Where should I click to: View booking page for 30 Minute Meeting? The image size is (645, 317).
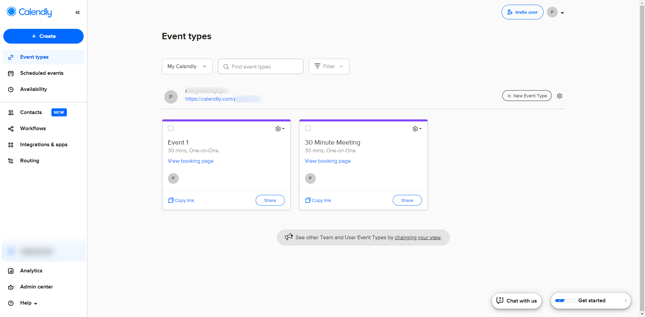tap(328, 161)
